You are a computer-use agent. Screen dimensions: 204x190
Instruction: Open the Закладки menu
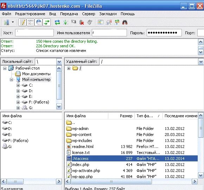point(108,14)
